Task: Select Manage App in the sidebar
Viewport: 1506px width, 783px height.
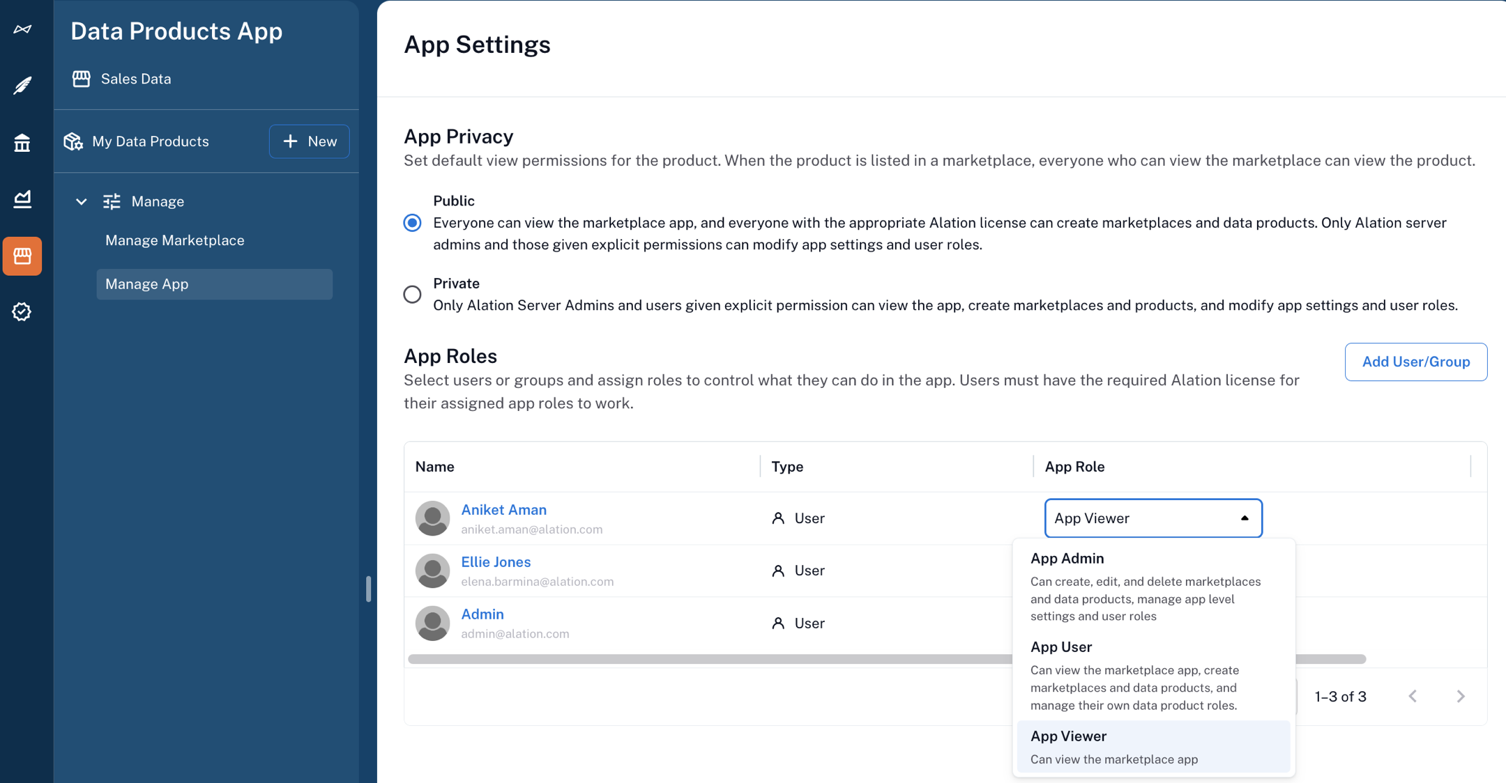Action: [x=146, y=284]
